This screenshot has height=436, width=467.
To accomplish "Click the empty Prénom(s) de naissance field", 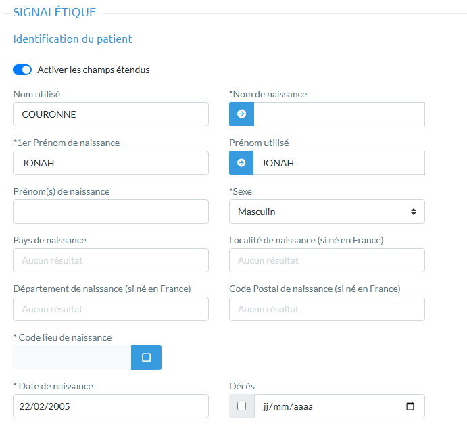I will click(111, 212).
